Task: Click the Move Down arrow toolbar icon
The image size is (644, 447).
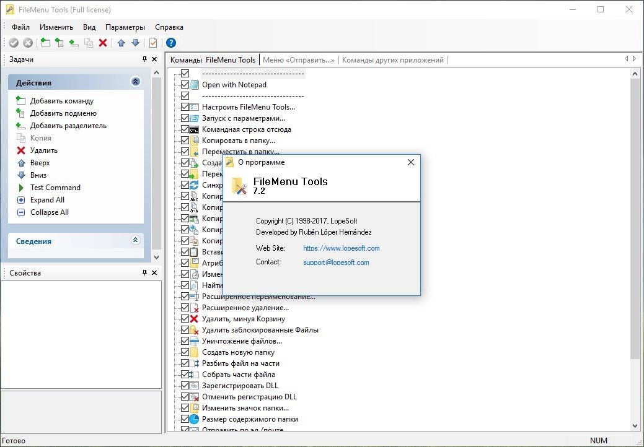Action: [x=136, y=43]
